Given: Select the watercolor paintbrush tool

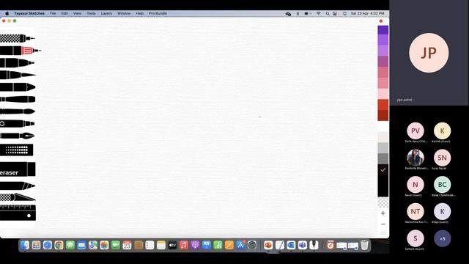Looking at the screenshot, I should tap(18, 111).
